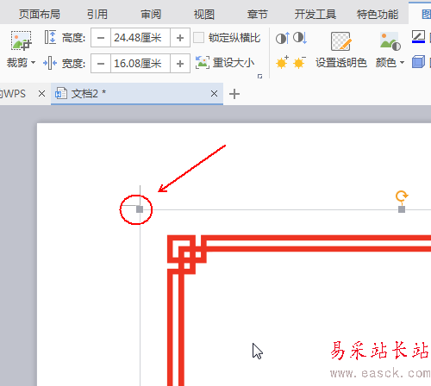This screenshot has width=431, height=386.
Task: Switch to the 审阅 tab
Action: click(151, 14)
